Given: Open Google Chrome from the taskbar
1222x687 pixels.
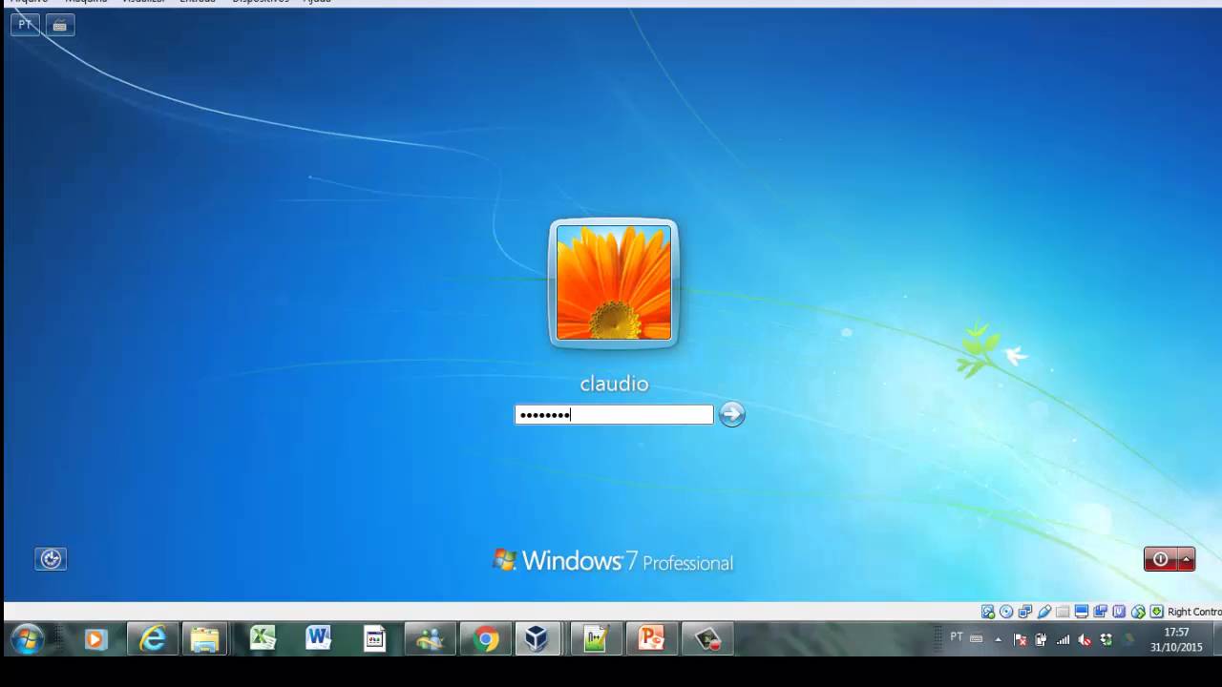Looking at the screenshot, I should click(x=485, y=638).
